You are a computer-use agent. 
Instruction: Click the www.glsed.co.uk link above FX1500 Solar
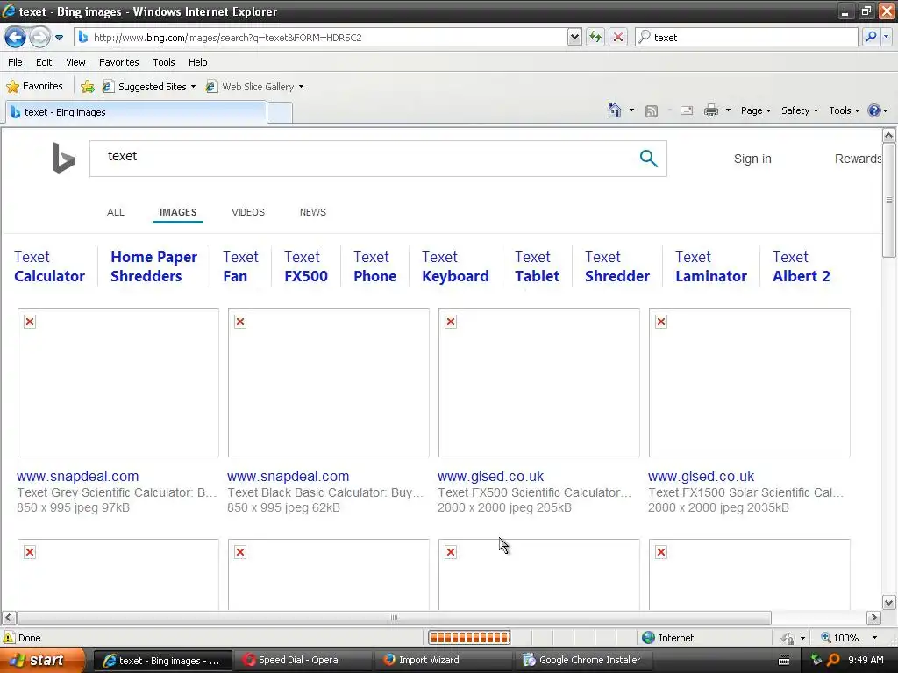click(701, 476)
